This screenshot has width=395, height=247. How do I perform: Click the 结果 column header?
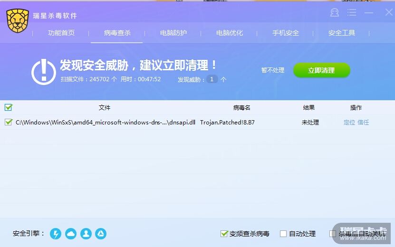click(309, 108)
